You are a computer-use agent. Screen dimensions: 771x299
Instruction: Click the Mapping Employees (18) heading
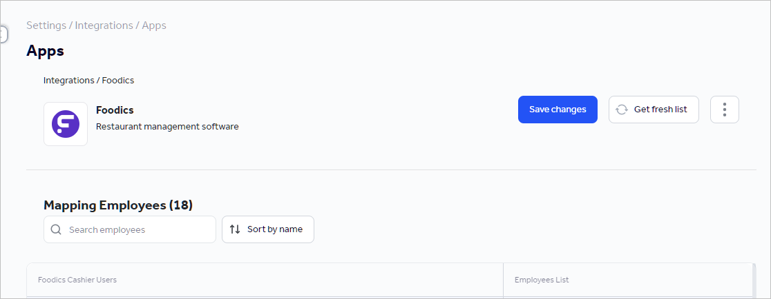[x=118, y=205]
